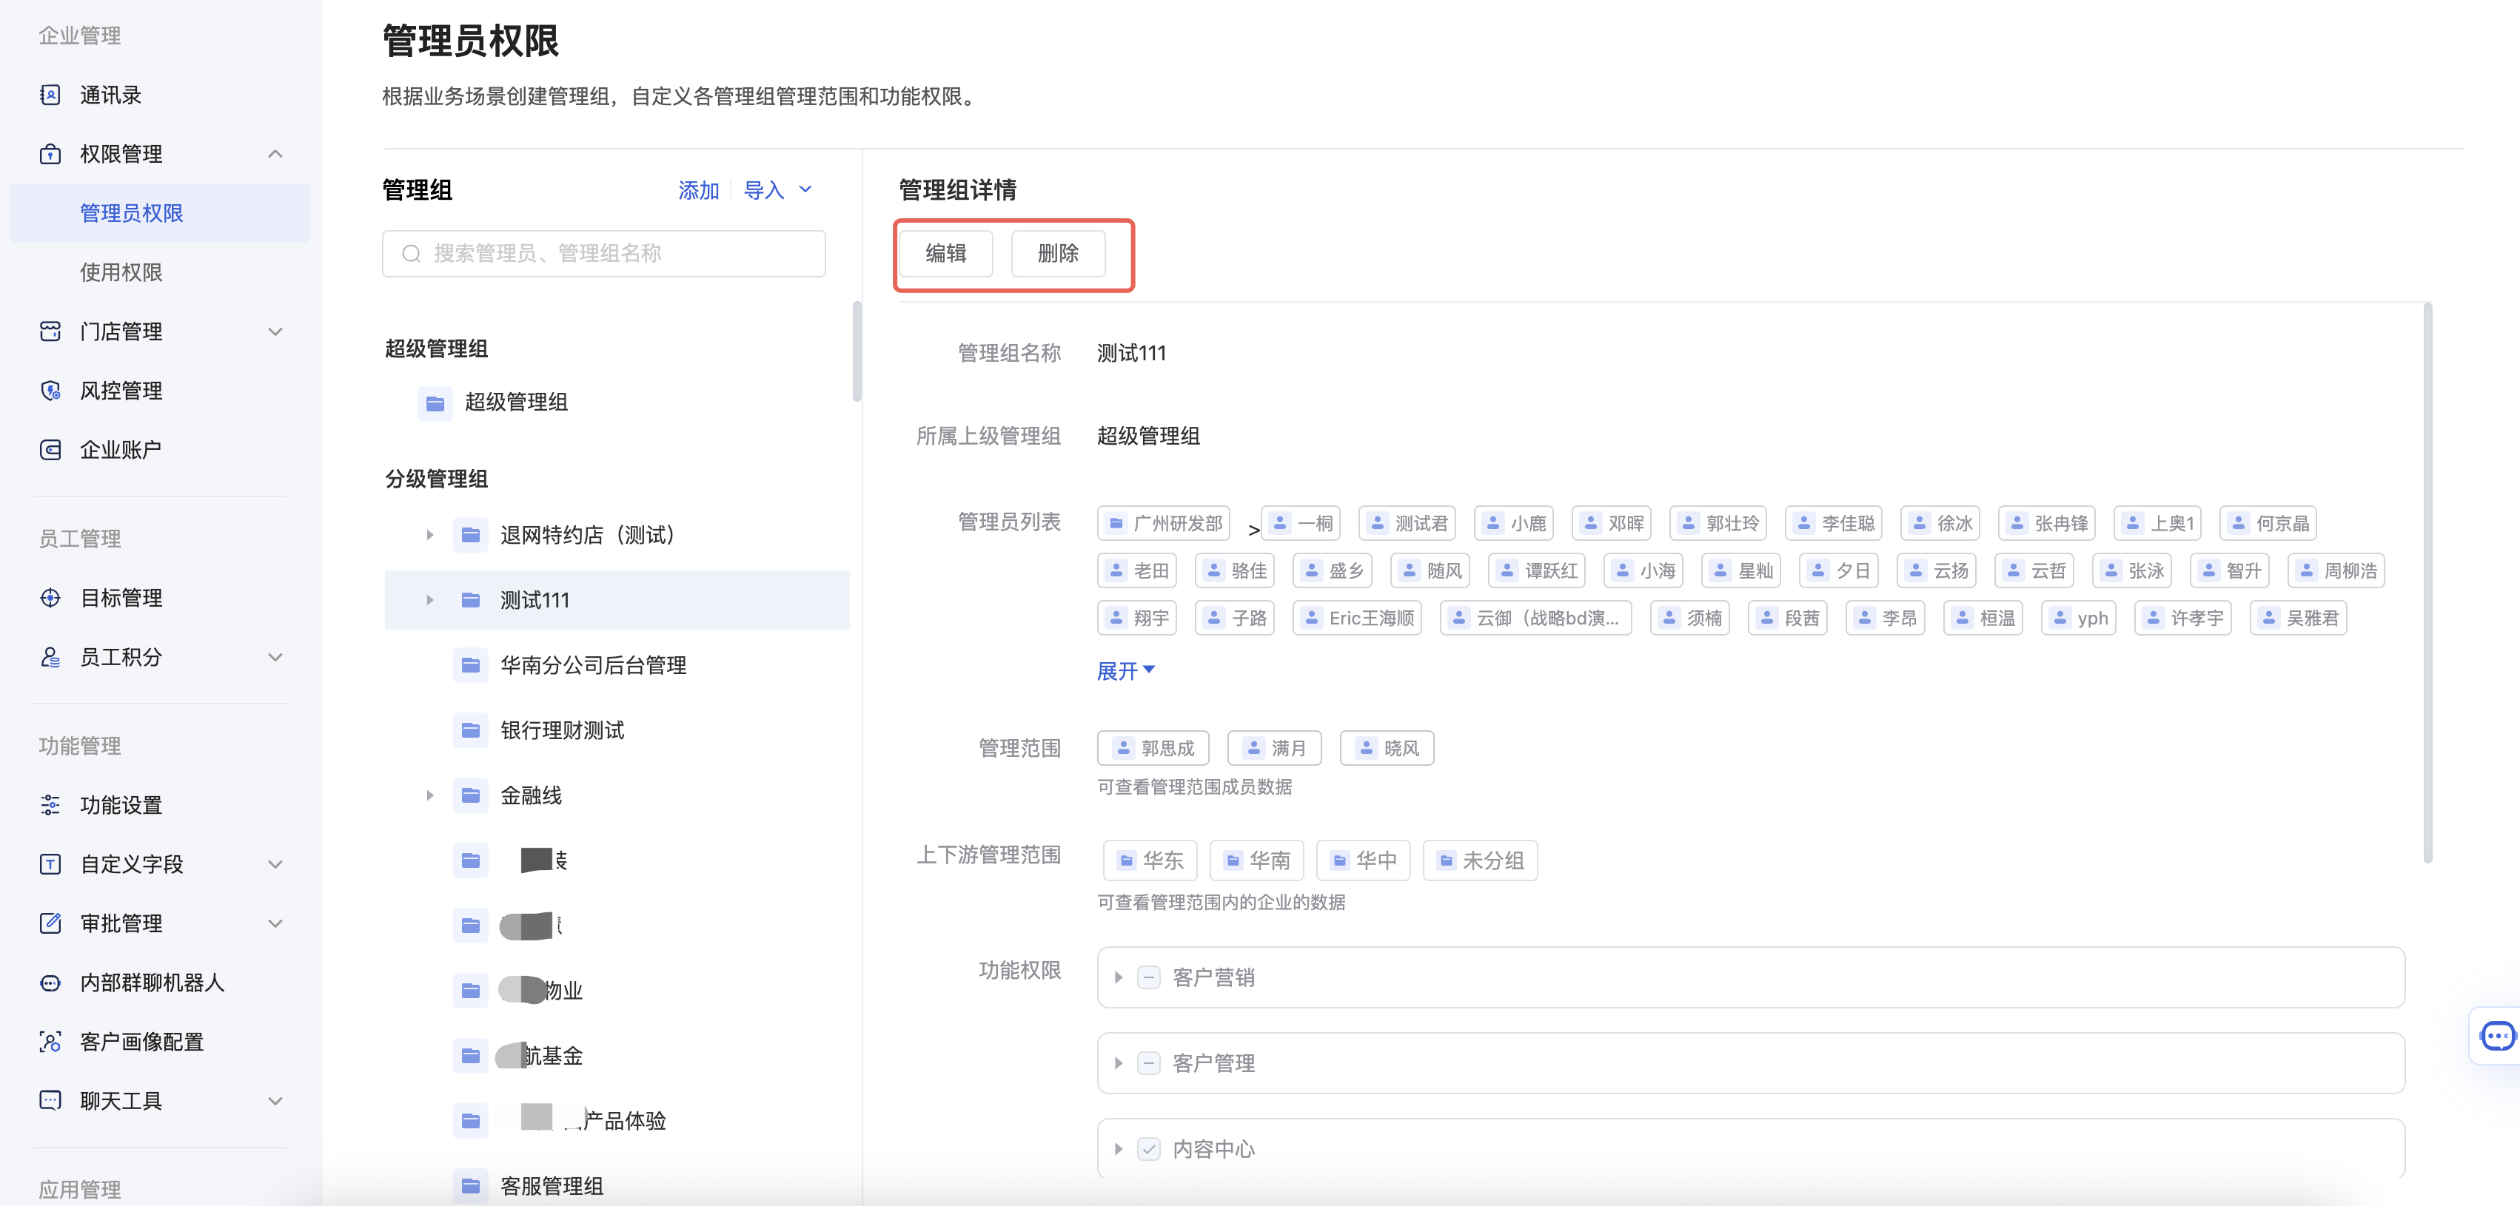The height and width of the screenshot is (1206, 2520).
Task: Open 通讯录 contacts icon in sidebar
Action: click(x=50, y=95)
